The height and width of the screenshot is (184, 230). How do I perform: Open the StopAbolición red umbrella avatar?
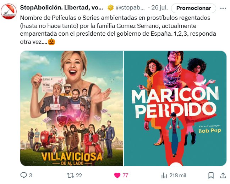click(9, 11)
